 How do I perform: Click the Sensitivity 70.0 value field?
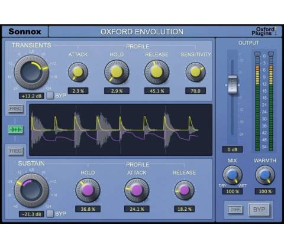click(195, 91)
